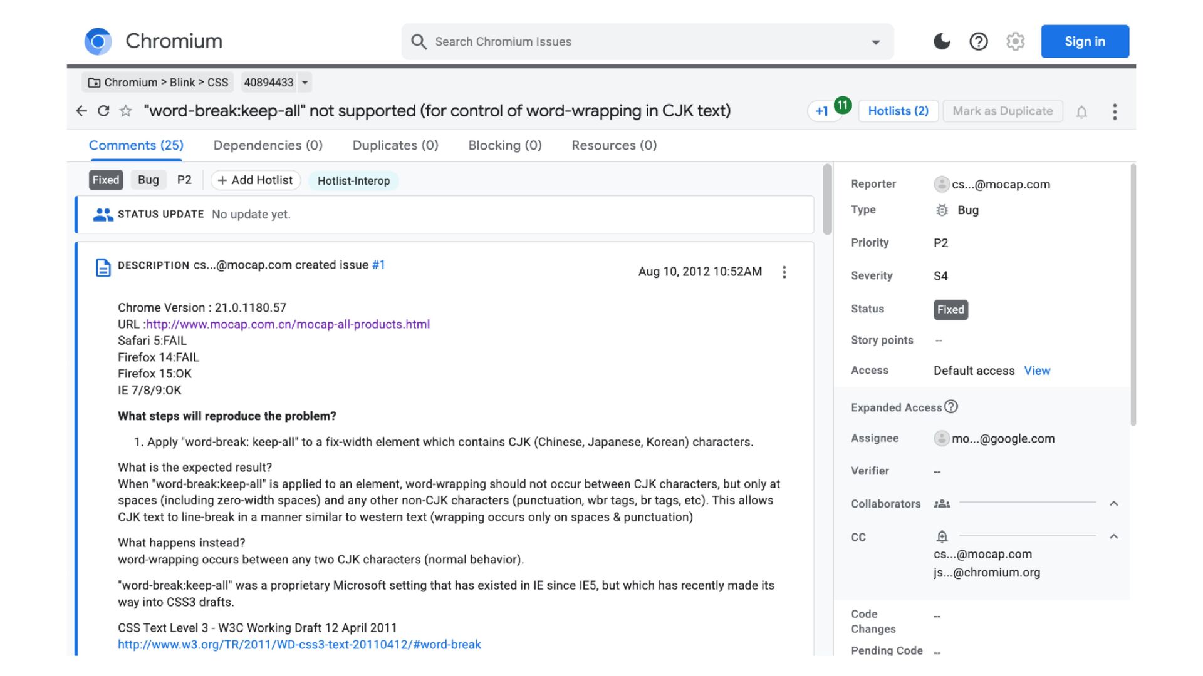
Task: Click the CC bell icon
Action: coord(942,536)
